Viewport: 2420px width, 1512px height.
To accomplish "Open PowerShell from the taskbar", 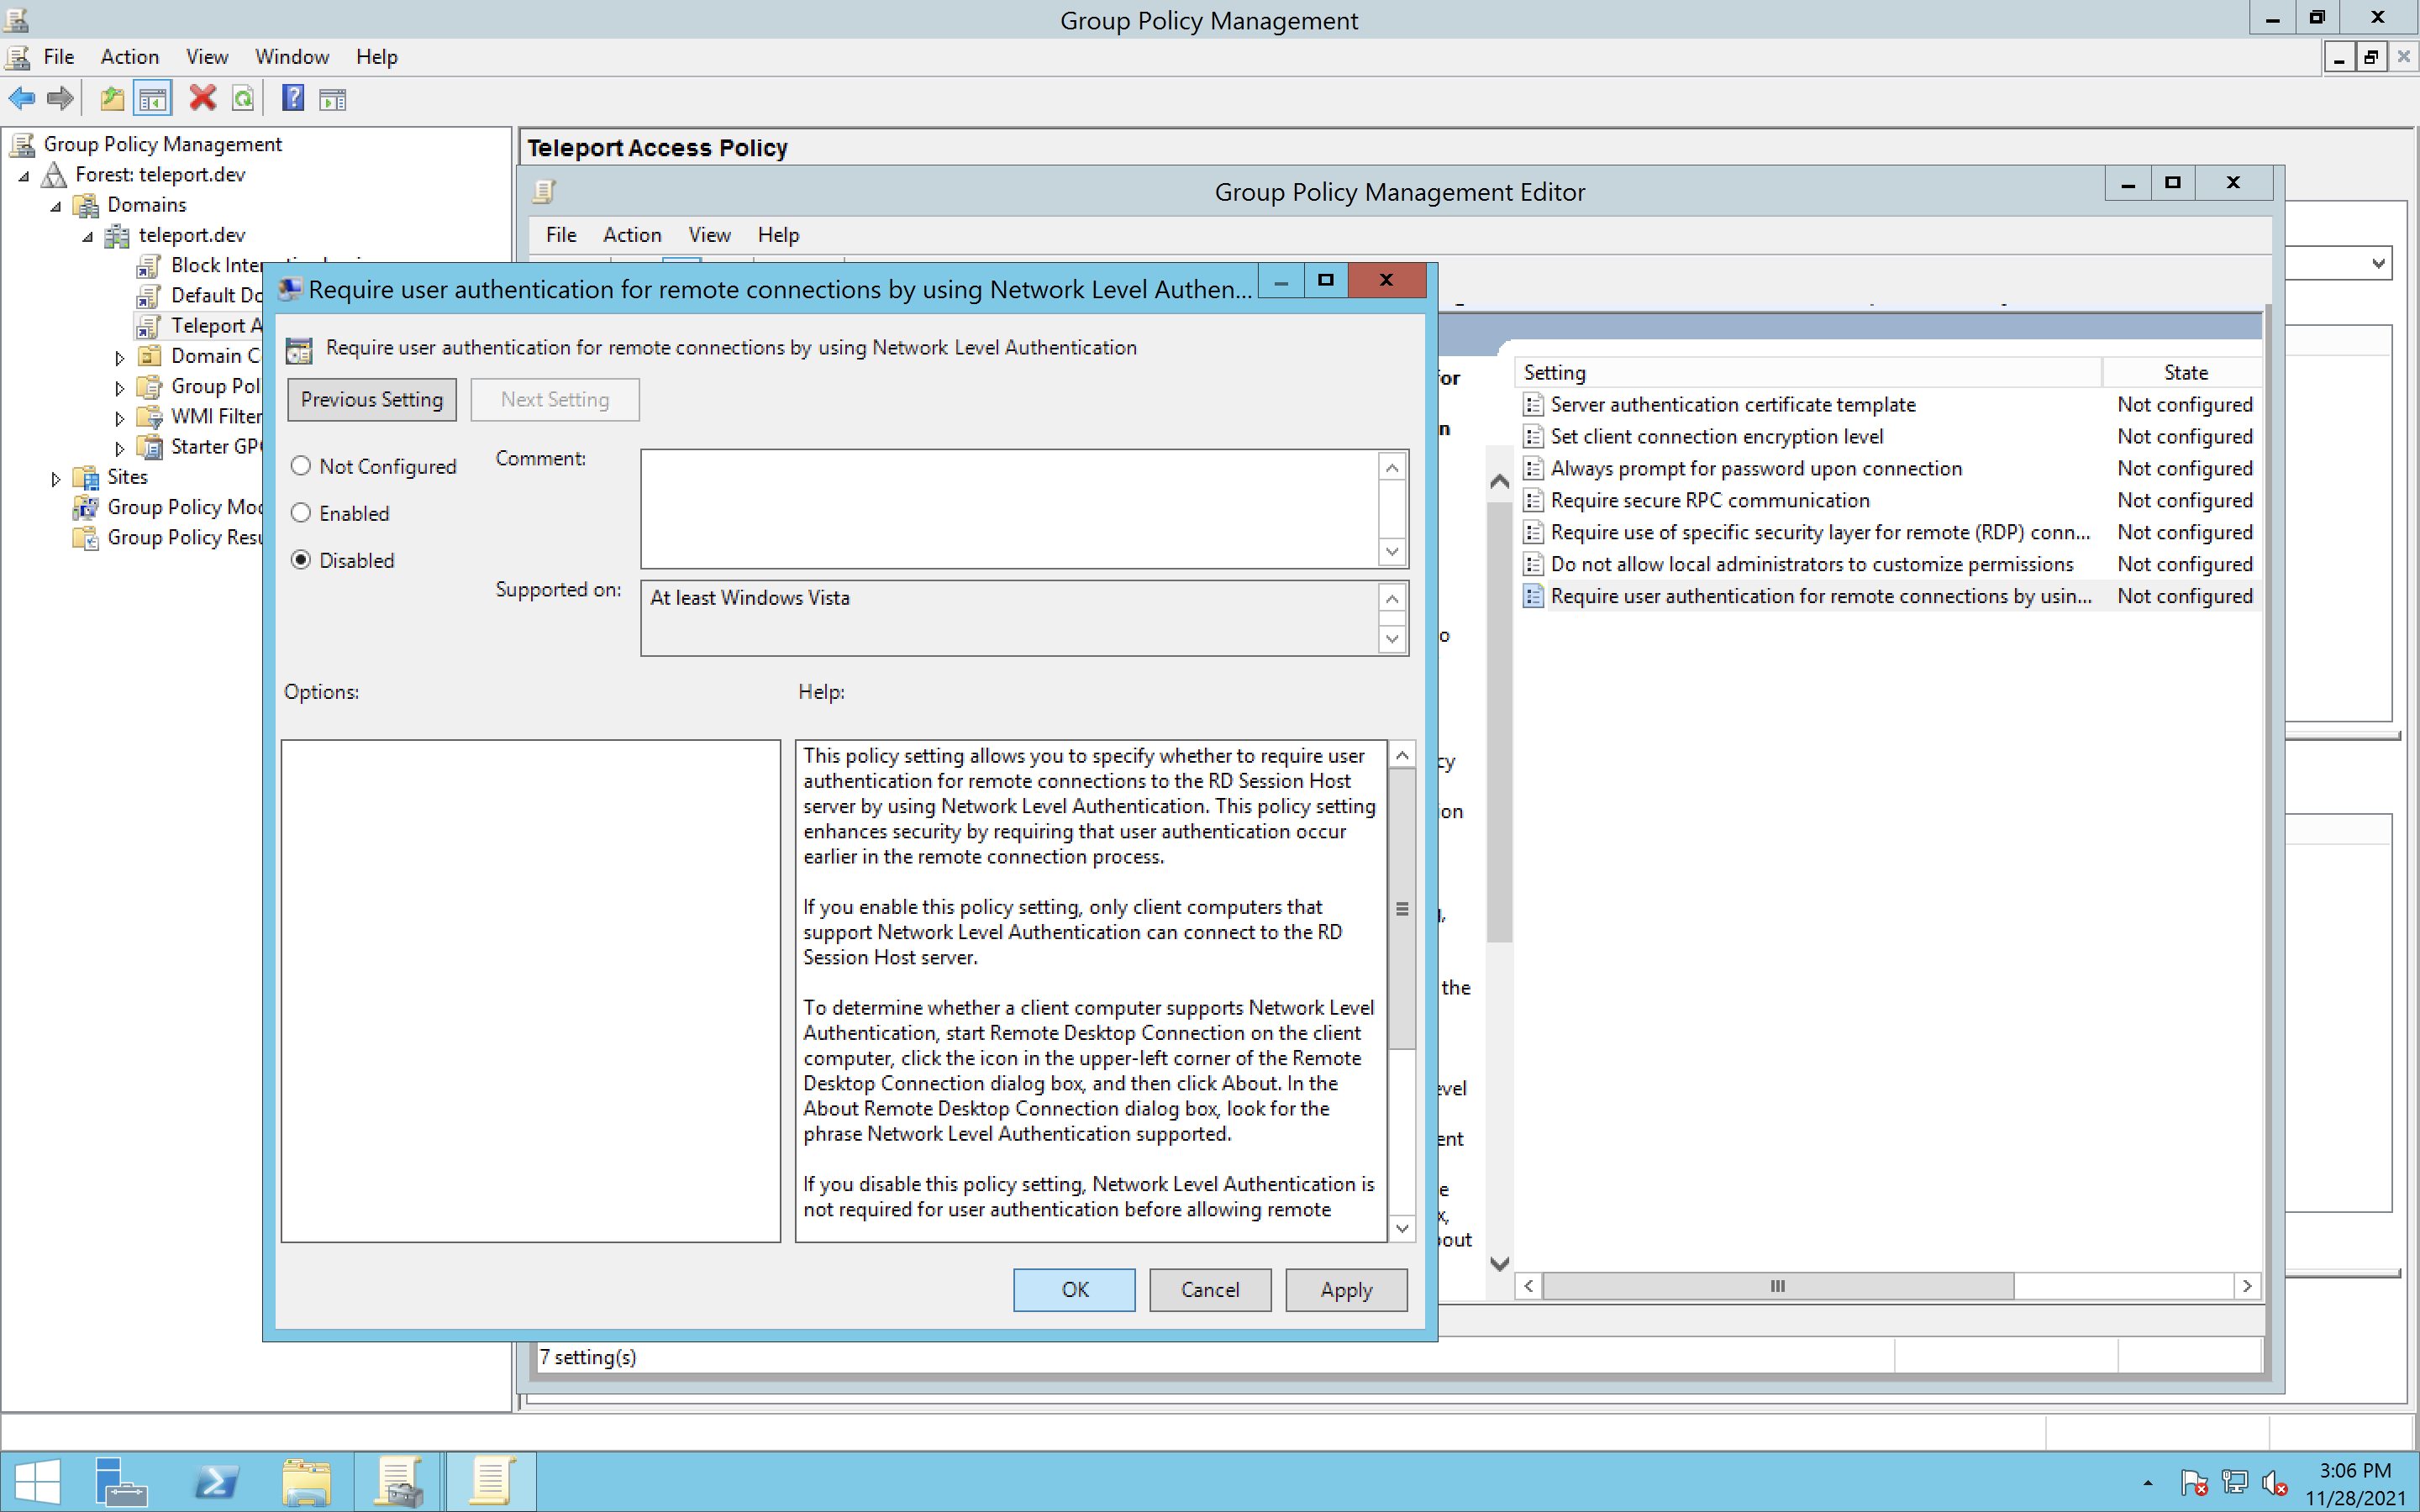I will (x=217, y=1481).
